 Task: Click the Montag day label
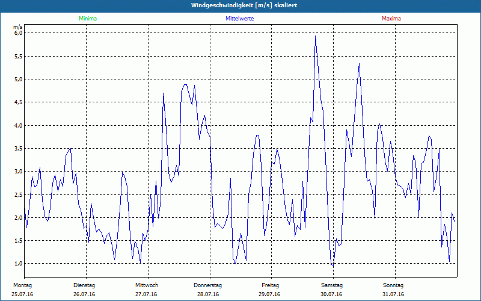point(22,285)
